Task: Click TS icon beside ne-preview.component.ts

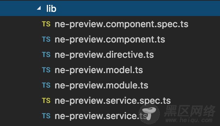Action: point(46,39)
